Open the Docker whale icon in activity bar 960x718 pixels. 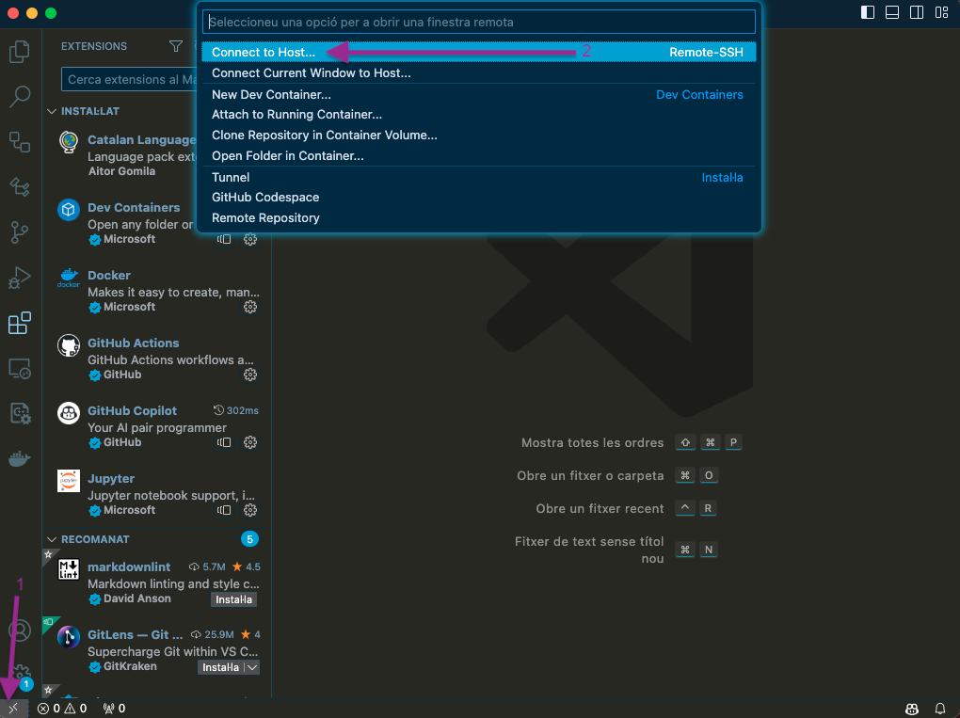20,458
